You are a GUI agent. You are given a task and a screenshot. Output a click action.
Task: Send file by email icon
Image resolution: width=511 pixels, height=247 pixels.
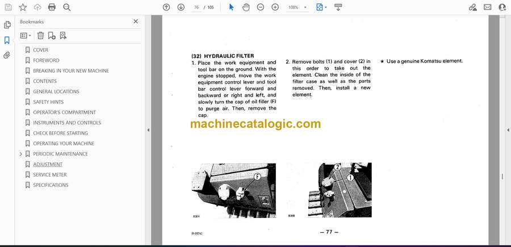pyautogui.click(x=488, y=7)
